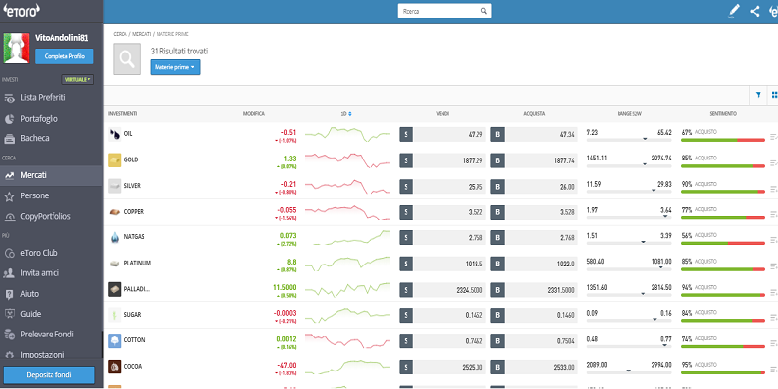
Task: Click the search magnifier icon in Ricerca
Action: 483,11
